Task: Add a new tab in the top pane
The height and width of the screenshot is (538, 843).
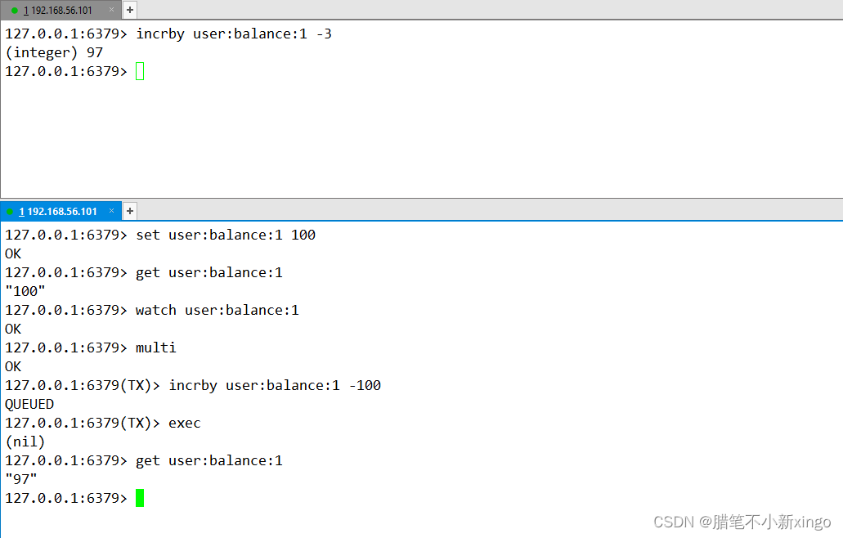Action: 129,10
